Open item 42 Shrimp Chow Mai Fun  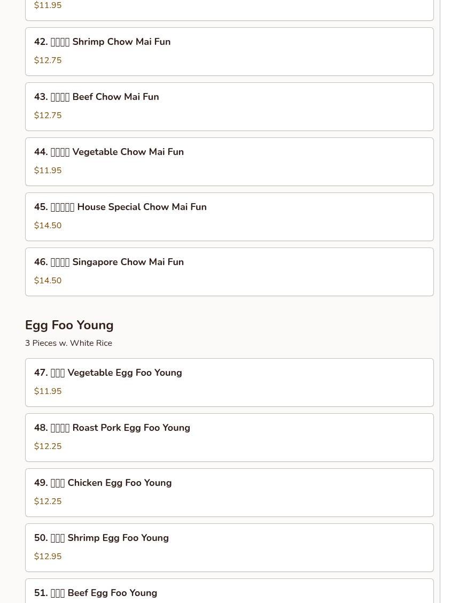coord(229,51)
